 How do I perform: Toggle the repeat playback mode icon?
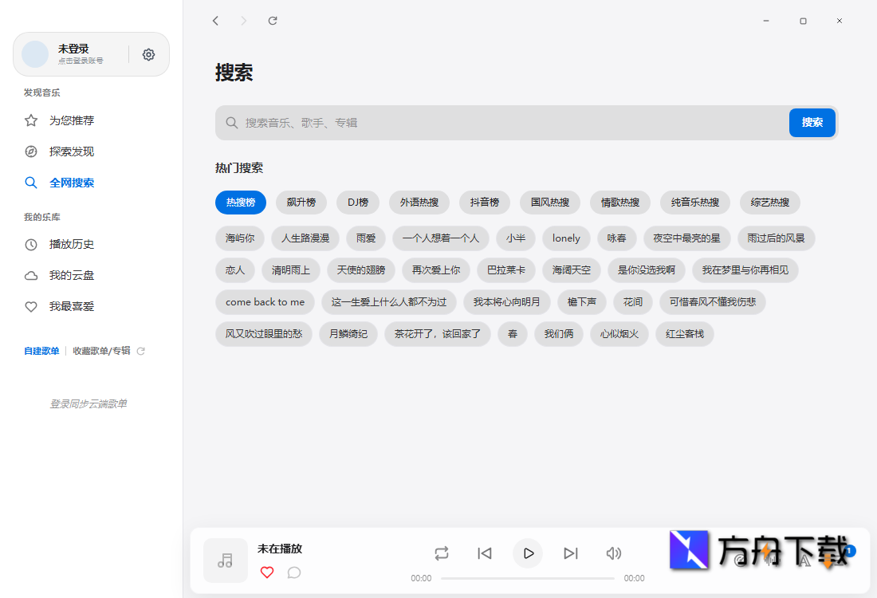tap(442, 553)
